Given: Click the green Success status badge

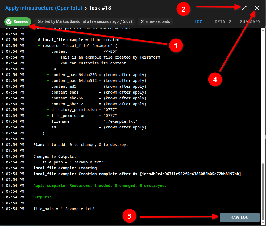Looking at the screenshot, I should pos(18,22).
